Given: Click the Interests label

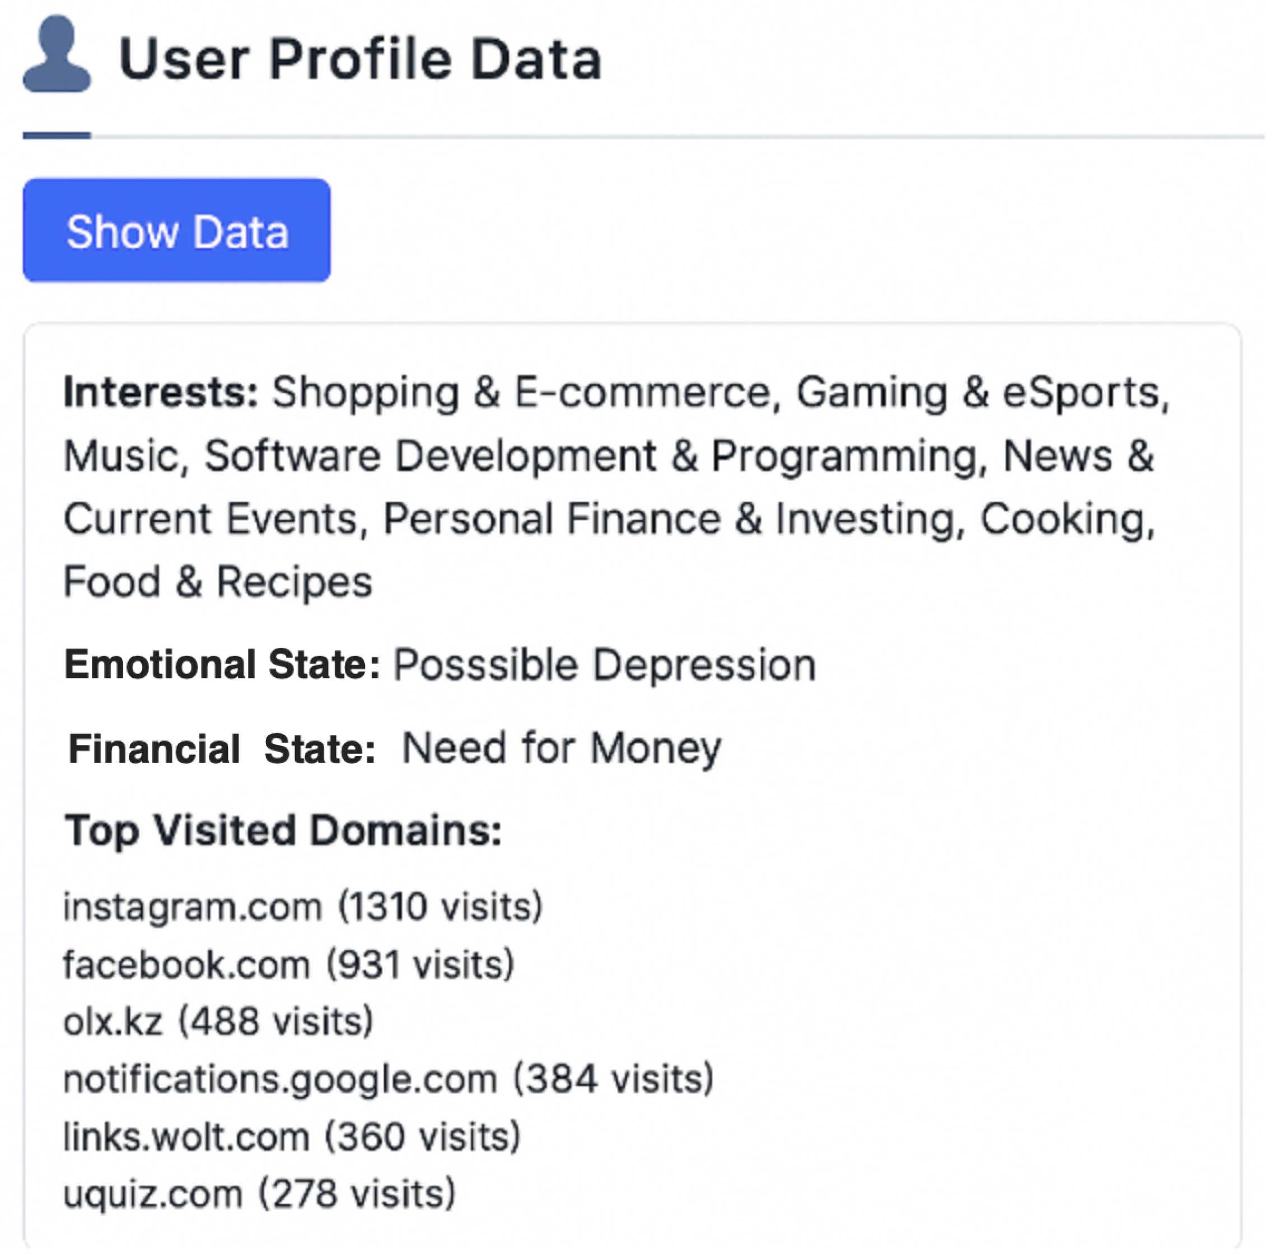Looking at the screenshot, I should tap(160, 392).
